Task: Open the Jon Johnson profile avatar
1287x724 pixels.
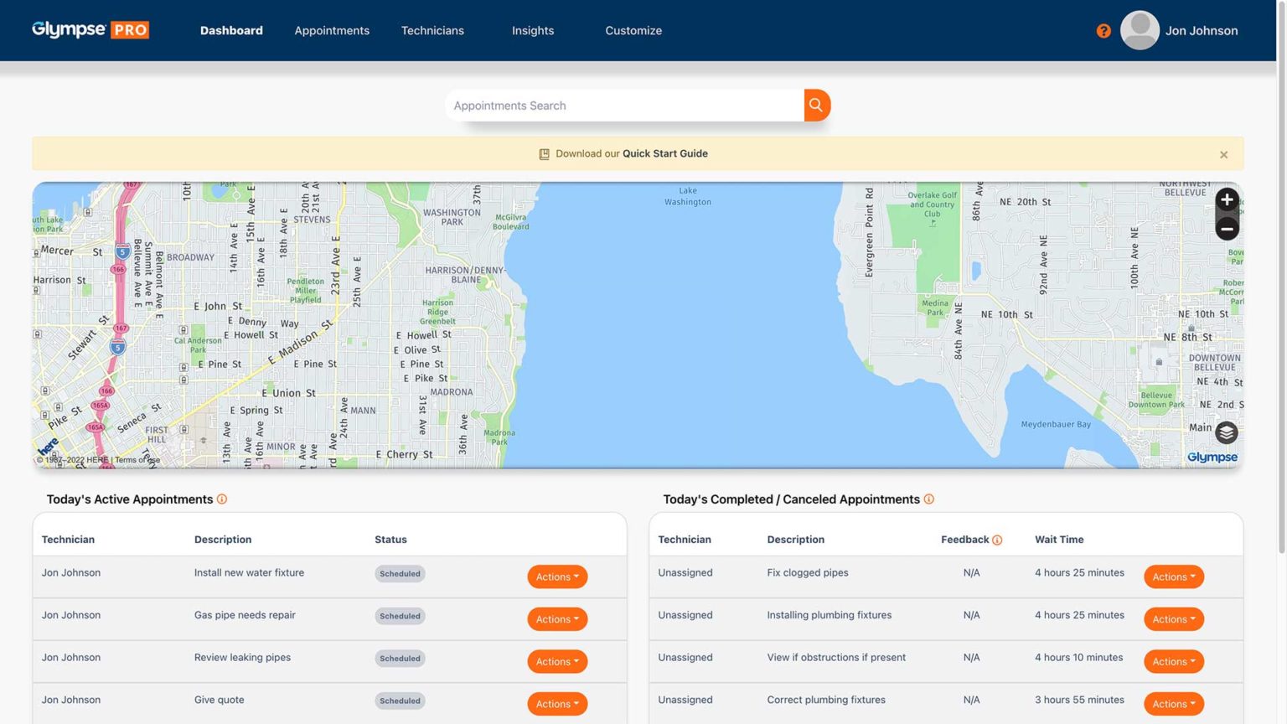Action: [x=1140, y=30]
